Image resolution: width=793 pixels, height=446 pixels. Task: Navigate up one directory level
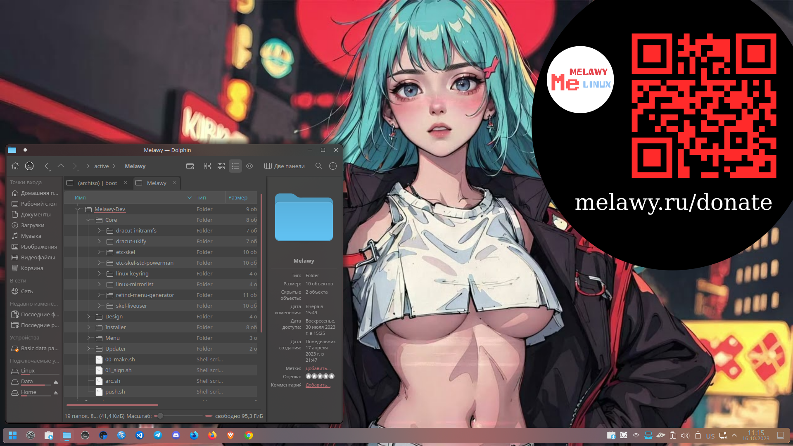(x=61, y=166)
